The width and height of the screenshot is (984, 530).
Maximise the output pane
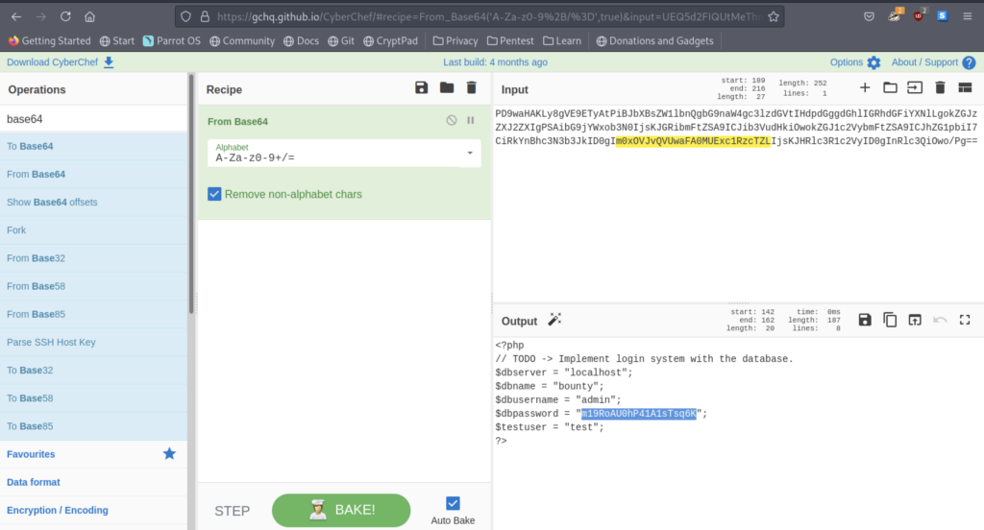[965, 320]
